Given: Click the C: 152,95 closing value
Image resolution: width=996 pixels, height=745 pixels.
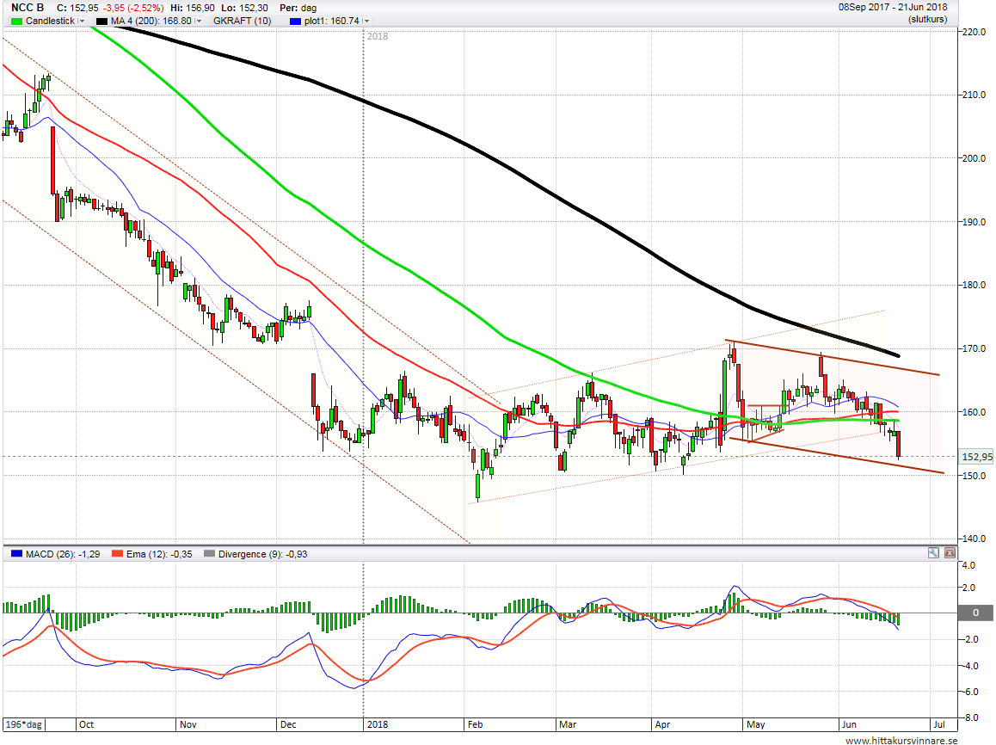Looking at the screenshot, I should 77,8.
